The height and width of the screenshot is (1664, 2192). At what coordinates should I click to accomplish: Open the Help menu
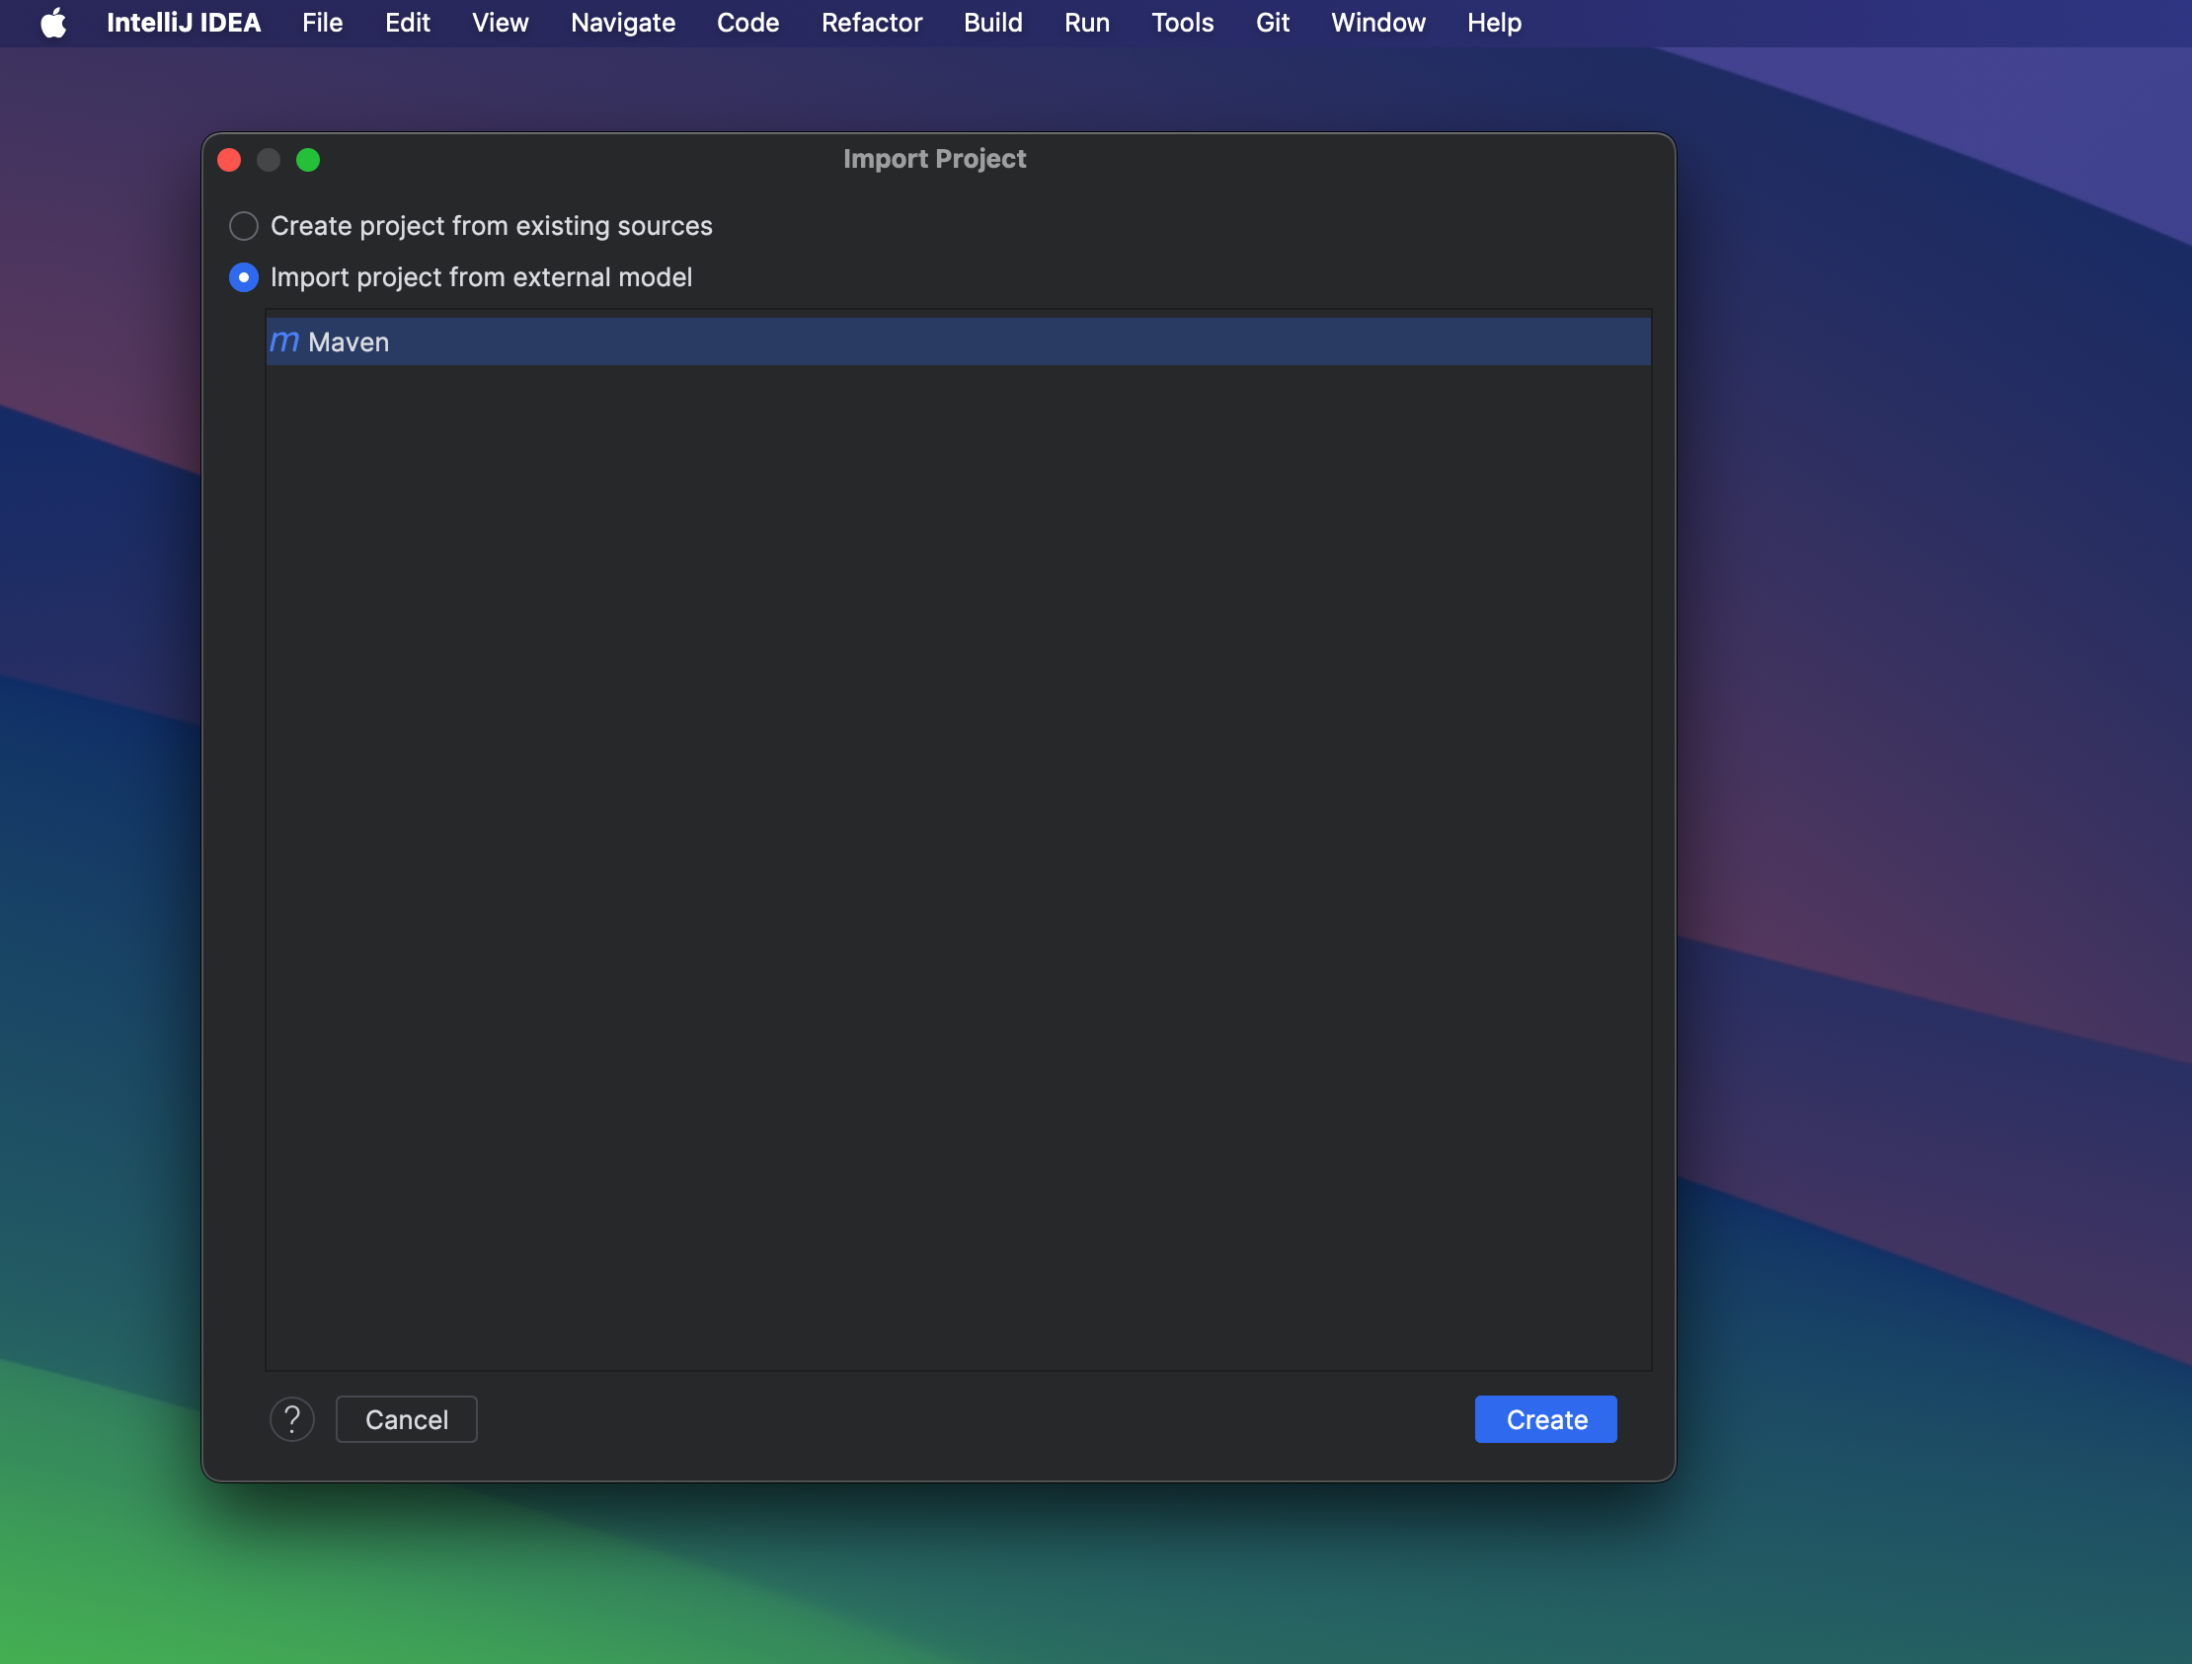pyautogui.click(x=1494, y=23)
